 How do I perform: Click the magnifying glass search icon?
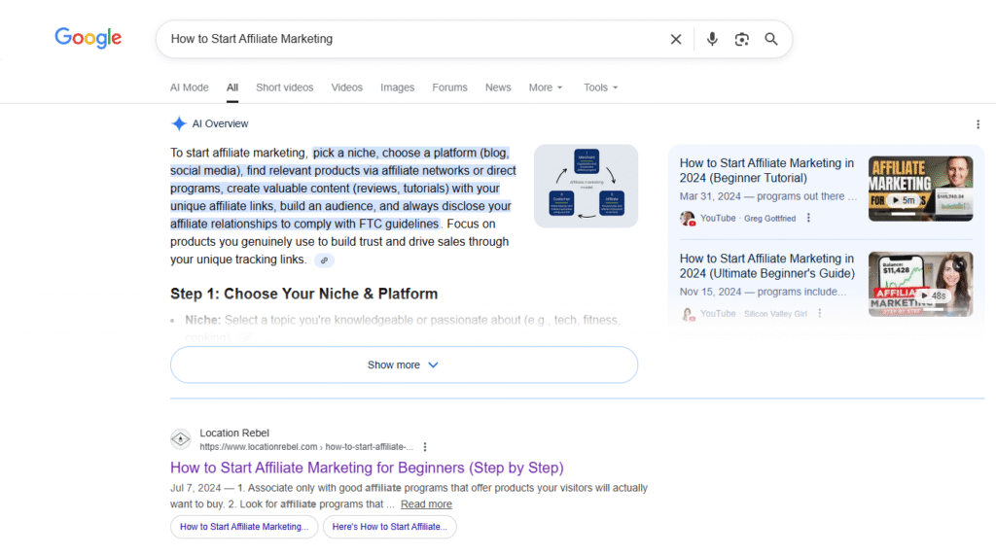click(x=771, y=39)
